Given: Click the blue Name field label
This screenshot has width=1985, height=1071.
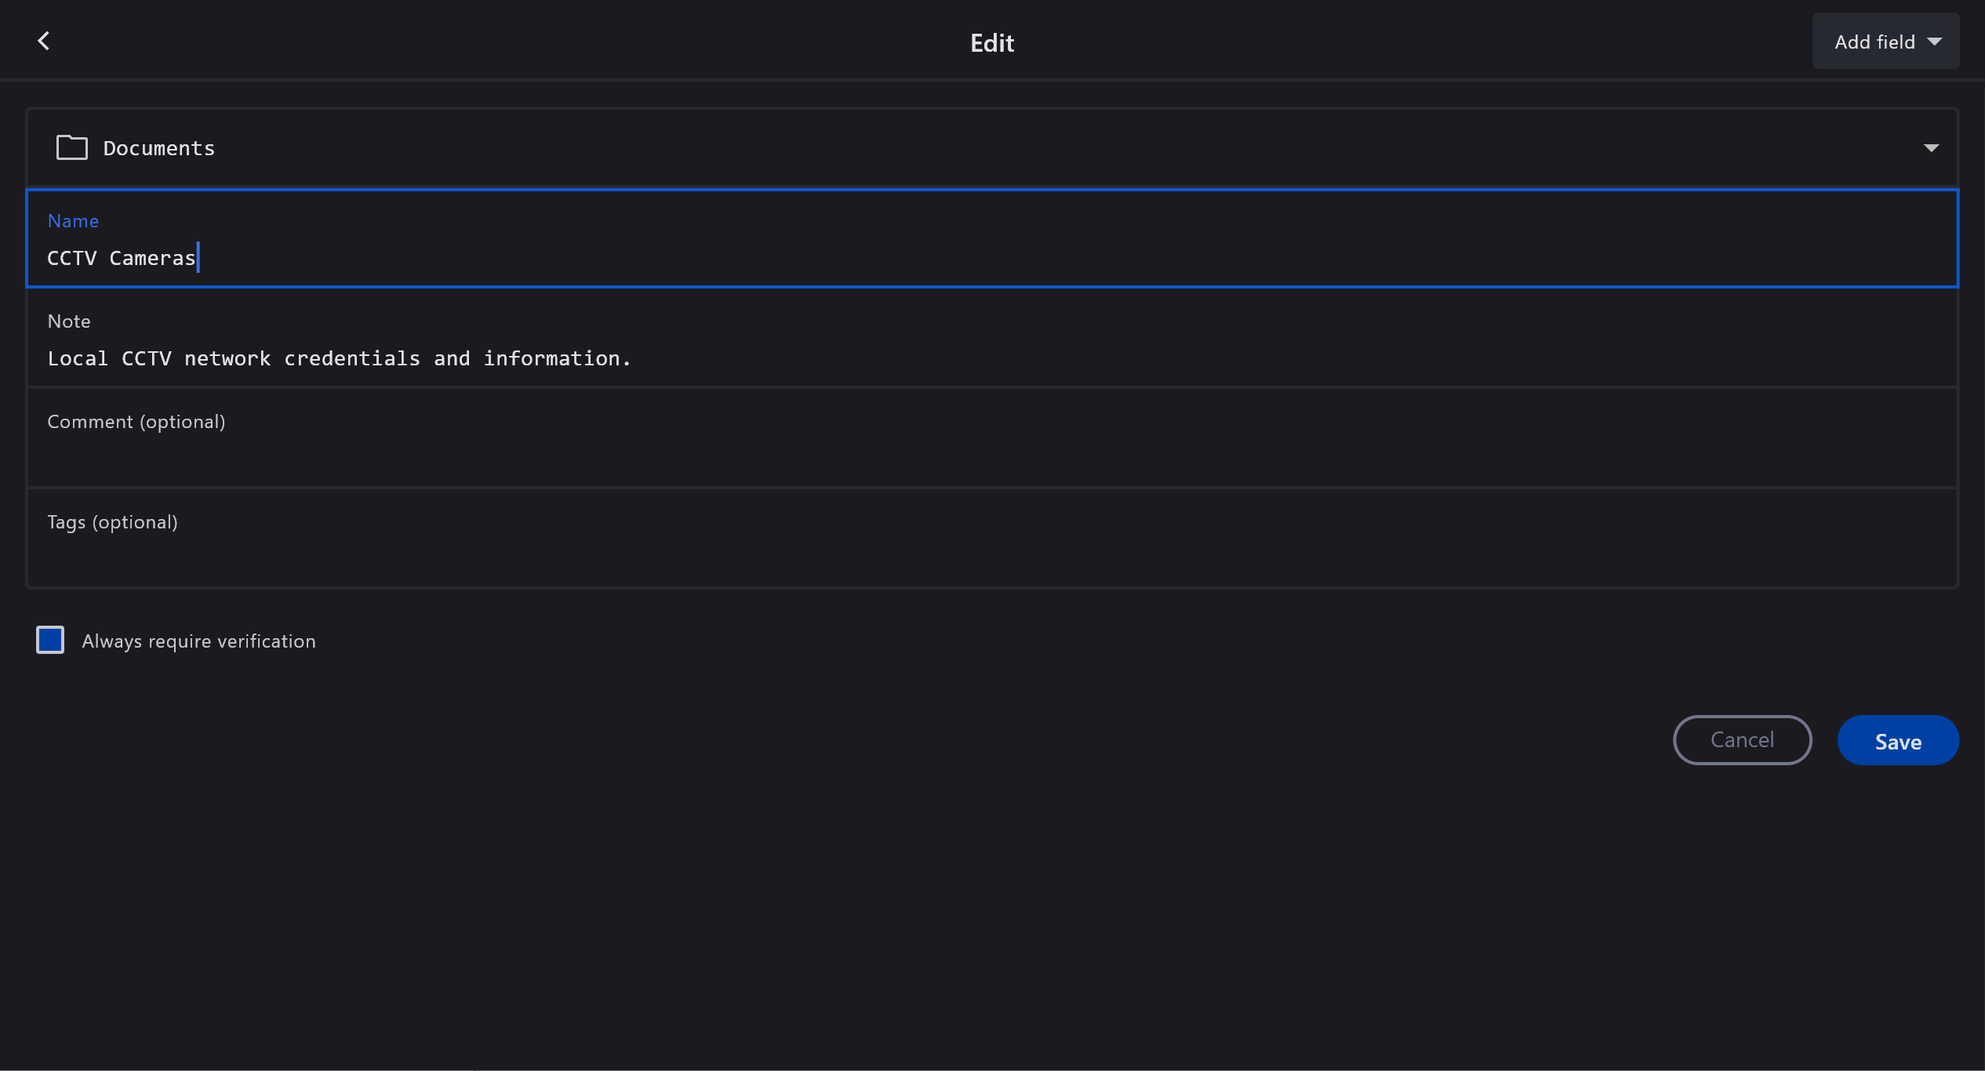Looking at the screenshot, I should coord(73,221).
